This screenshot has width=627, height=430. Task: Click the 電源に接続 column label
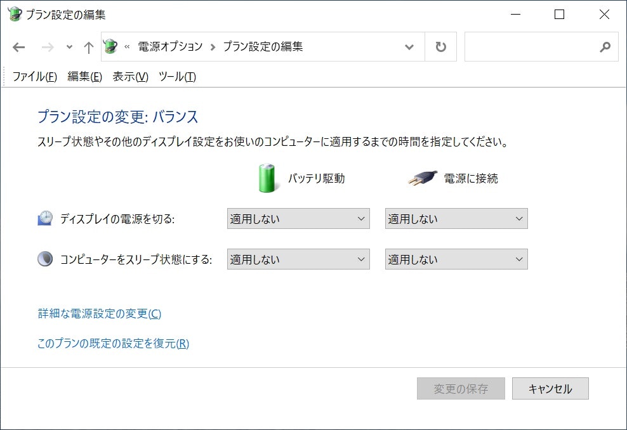pyautogui.click(x=471, y=178)
